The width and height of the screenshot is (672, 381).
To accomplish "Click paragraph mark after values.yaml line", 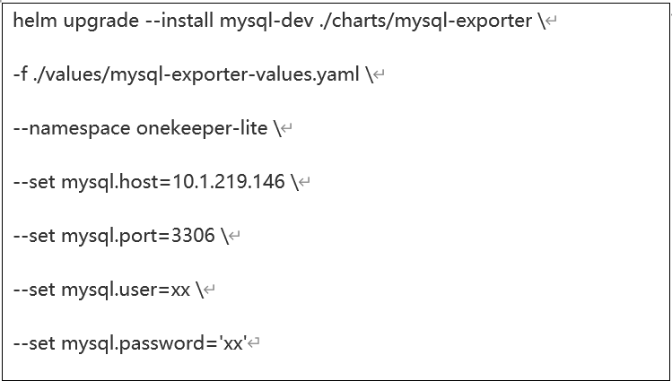I will coord(380,74).
